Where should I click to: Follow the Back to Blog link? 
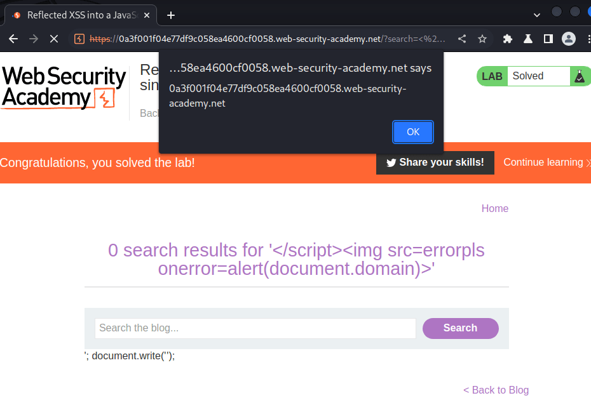pos(496,390)
